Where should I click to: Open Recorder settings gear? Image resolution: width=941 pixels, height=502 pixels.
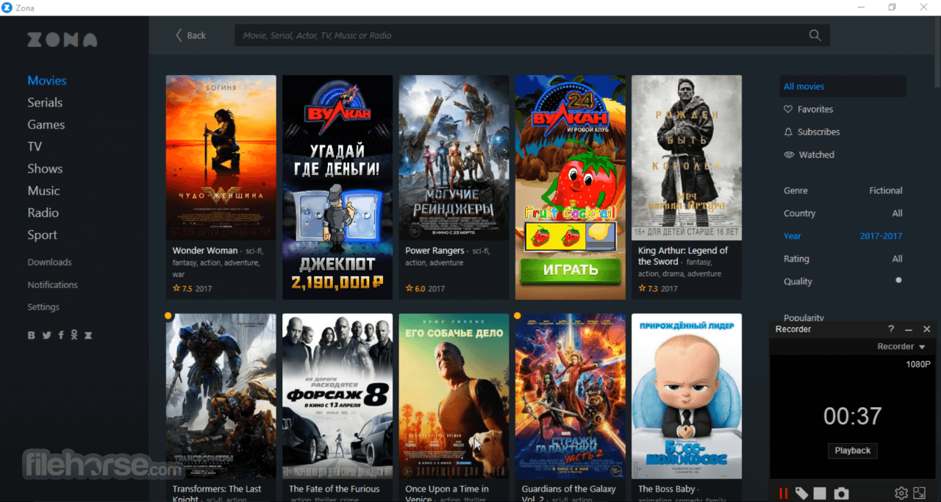tap(901, 493)
